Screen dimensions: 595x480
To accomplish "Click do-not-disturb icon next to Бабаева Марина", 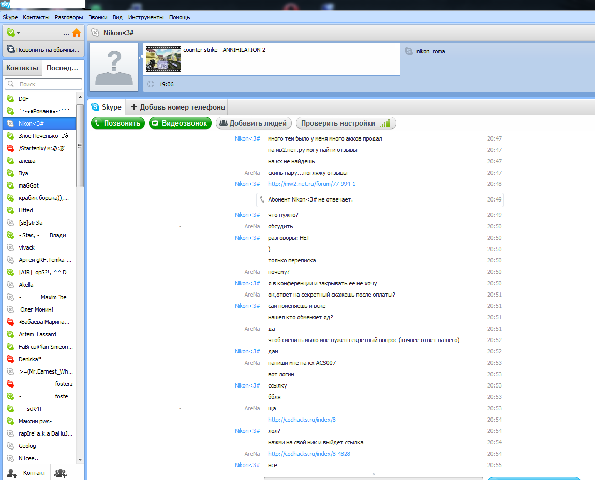I will coord(11,322).
